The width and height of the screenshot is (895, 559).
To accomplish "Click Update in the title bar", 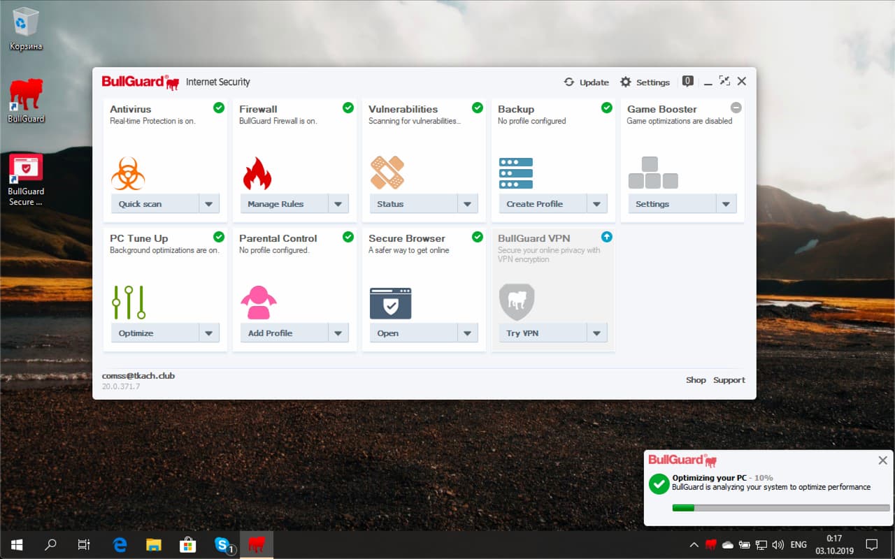I will tap(587, 82).
